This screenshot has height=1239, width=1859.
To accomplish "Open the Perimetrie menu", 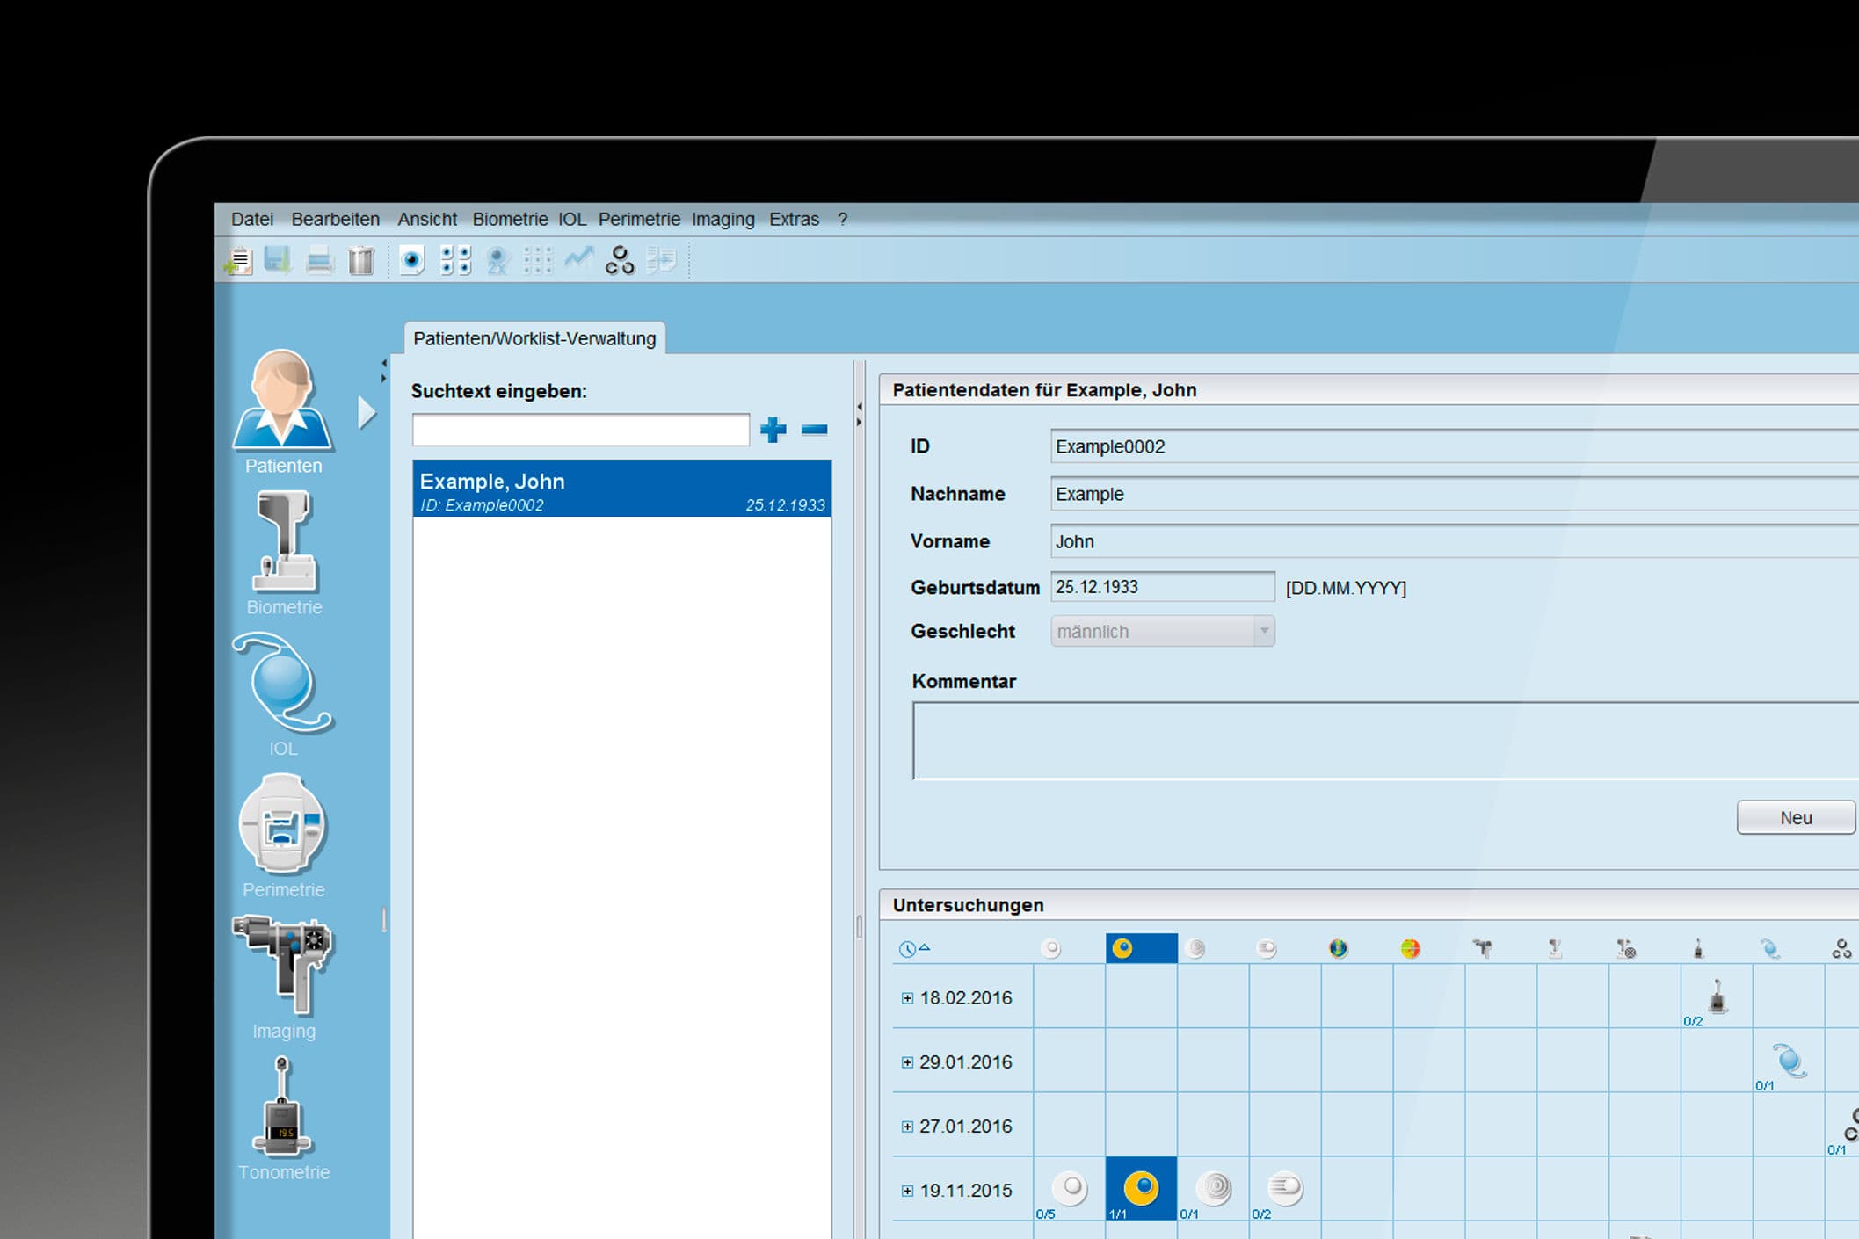I will (x=639, y=219).
